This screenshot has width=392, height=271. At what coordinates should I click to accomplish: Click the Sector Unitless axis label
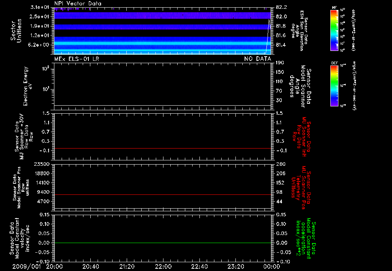coord(16,31)
